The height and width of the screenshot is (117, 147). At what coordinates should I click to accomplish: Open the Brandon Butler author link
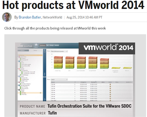tap(30, 17)
